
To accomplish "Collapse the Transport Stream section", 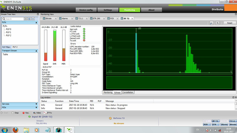I will tap(36, 51).
